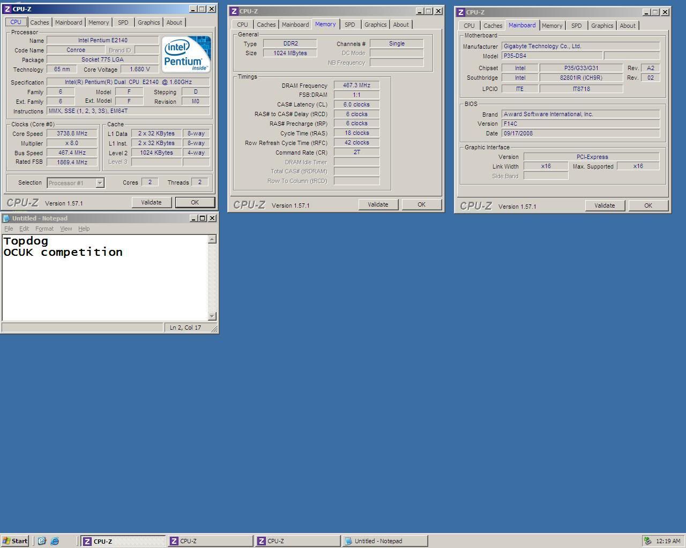Viewport: 686px width, 548px height.
Task: Click Validate in the Mainboard window
Action: pos(605,205)
